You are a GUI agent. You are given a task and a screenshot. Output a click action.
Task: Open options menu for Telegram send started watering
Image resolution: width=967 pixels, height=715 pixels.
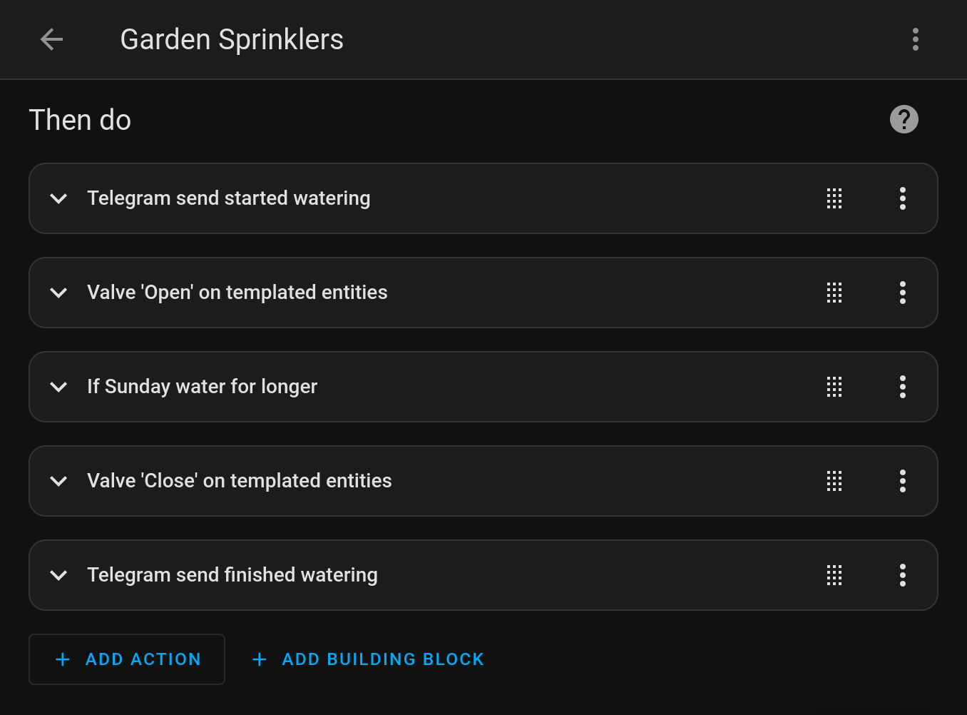point(902,198)
